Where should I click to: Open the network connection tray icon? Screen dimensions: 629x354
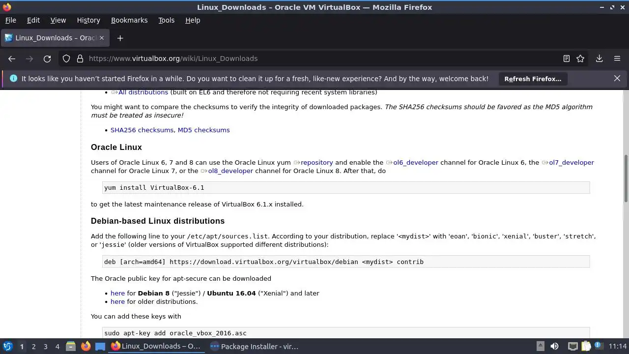[x=573, y=346]
